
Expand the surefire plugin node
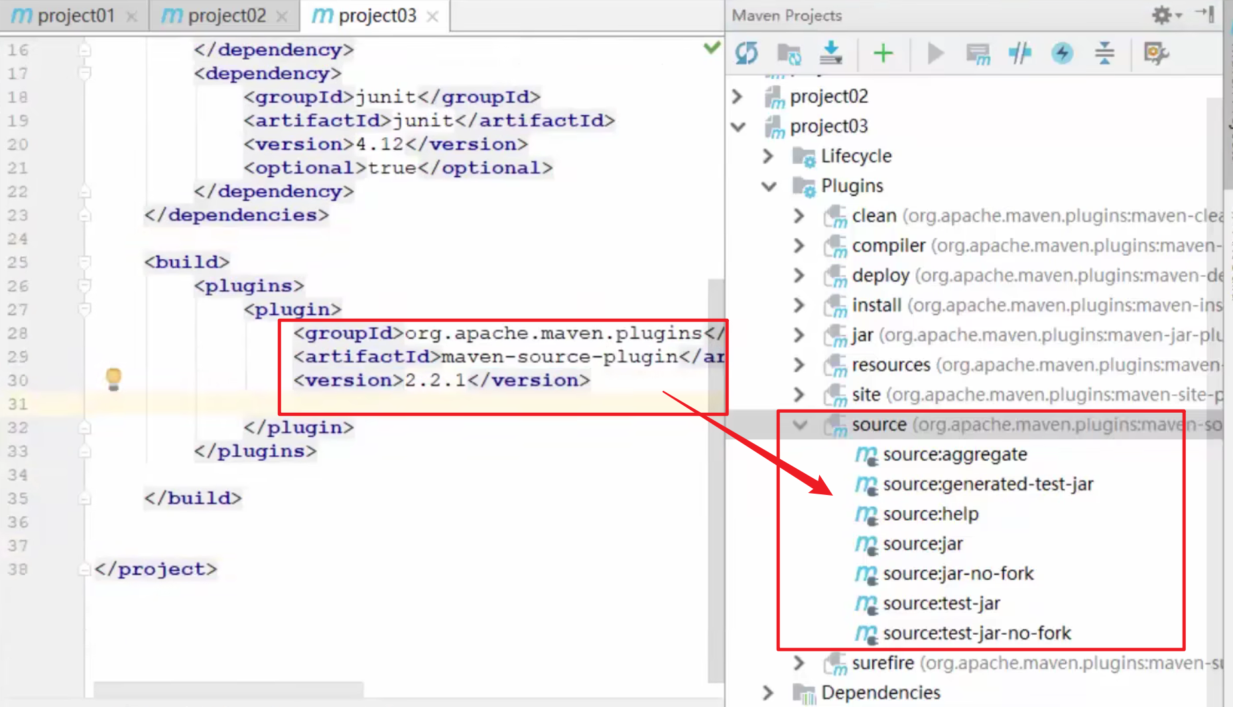[x=799, y=663]
